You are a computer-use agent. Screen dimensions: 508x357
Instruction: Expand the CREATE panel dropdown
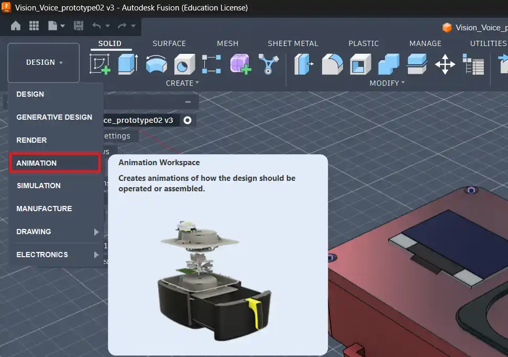(x=182, y=83)
